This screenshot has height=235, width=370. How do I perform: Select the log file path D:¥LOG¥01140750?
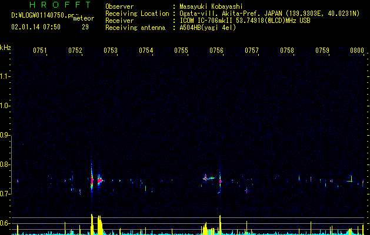pos(41,15)
